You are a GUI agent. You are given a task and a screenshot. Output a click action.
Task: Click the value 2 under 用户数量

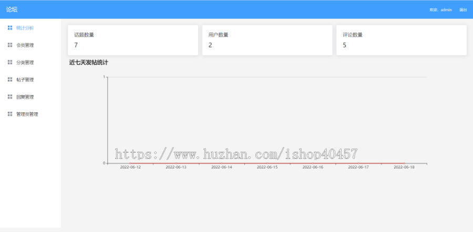210,45
